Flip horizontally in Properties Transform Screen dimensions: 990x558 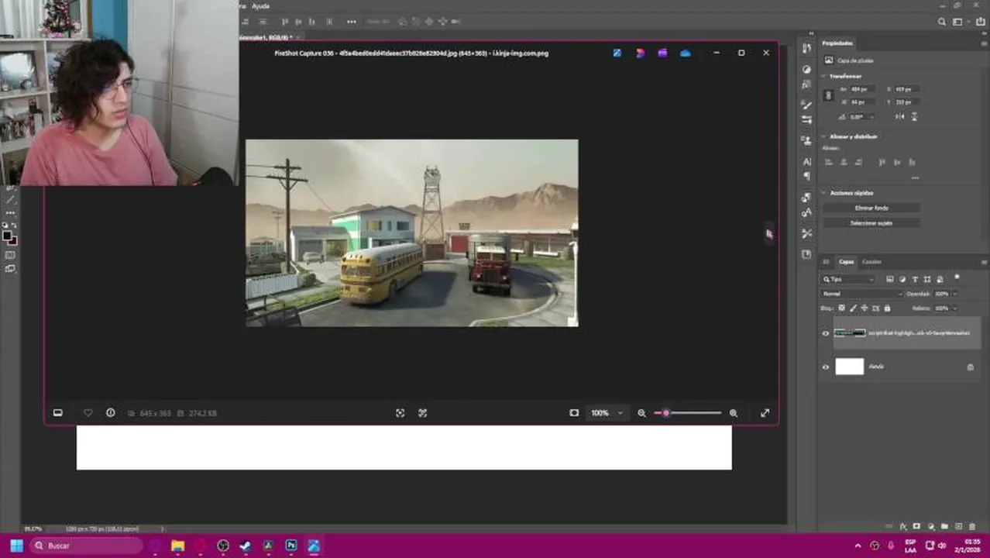[x=899, y=116]
